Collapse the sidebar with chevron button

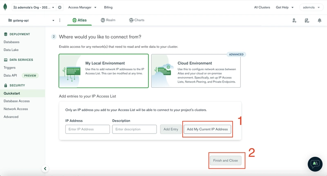(45, 169)
